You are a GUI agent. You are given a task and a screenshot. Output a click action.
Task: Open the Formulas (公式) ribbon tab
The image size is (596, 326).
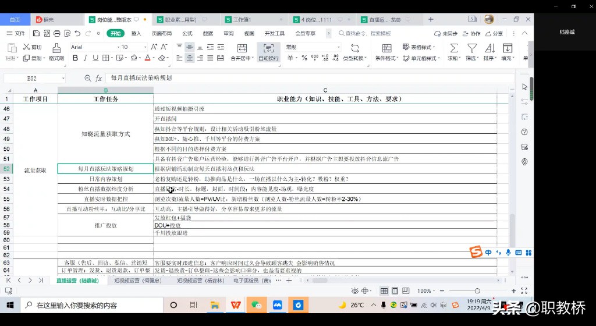click(187, 33)
